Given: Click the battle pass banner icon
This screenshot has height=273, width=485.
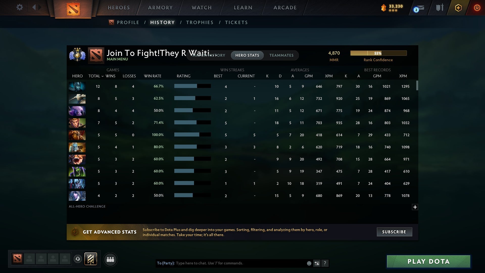Looking at the screenshot, I should pyautogui.click(x=90, y=259).
